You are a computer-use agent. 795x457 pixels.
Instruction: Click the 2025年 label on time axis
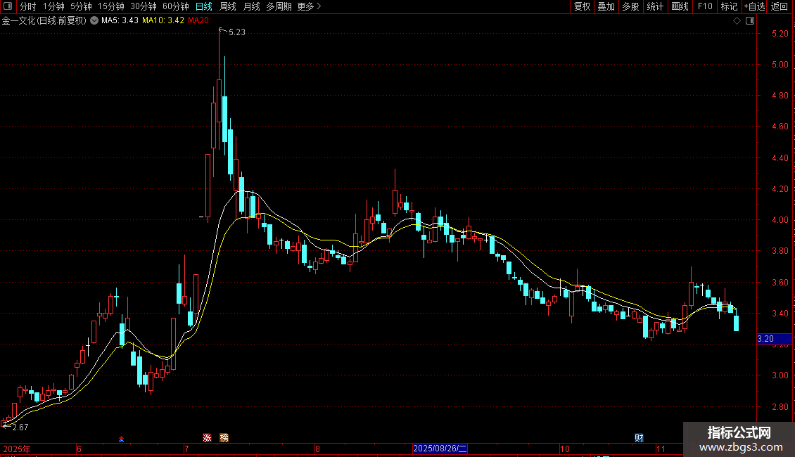pos(17,449)
